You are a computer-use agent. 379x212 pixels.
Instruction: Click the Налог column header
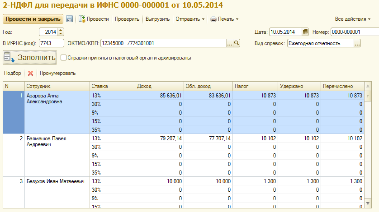click(x=255, y=86)
